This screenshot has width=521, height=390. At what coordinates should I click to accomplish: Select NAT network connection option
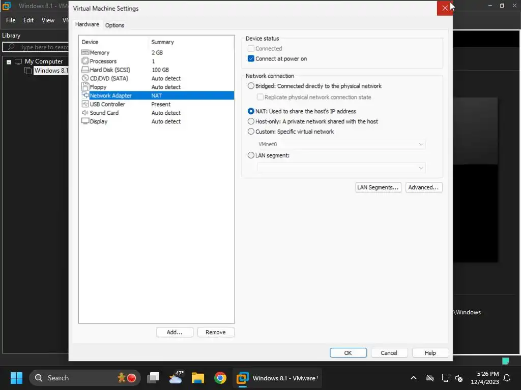pos(251,111)
